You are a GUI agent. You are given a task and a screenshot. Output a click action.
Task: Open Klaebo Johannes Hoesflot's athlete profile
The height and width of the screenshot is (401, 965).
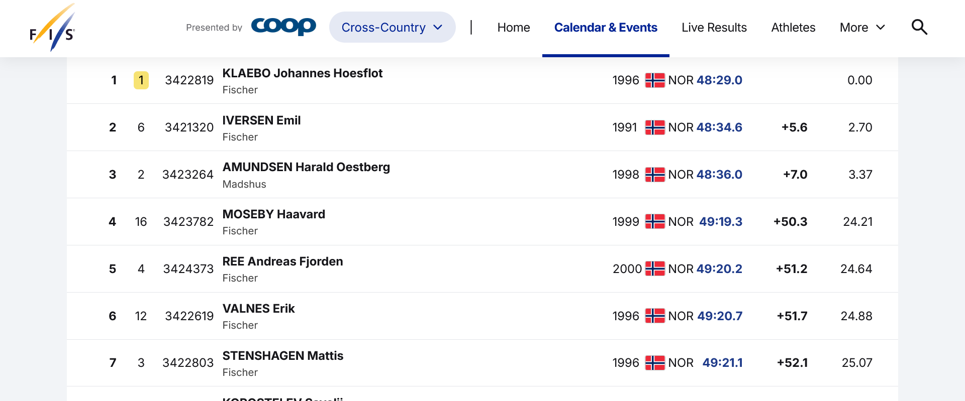302,73
